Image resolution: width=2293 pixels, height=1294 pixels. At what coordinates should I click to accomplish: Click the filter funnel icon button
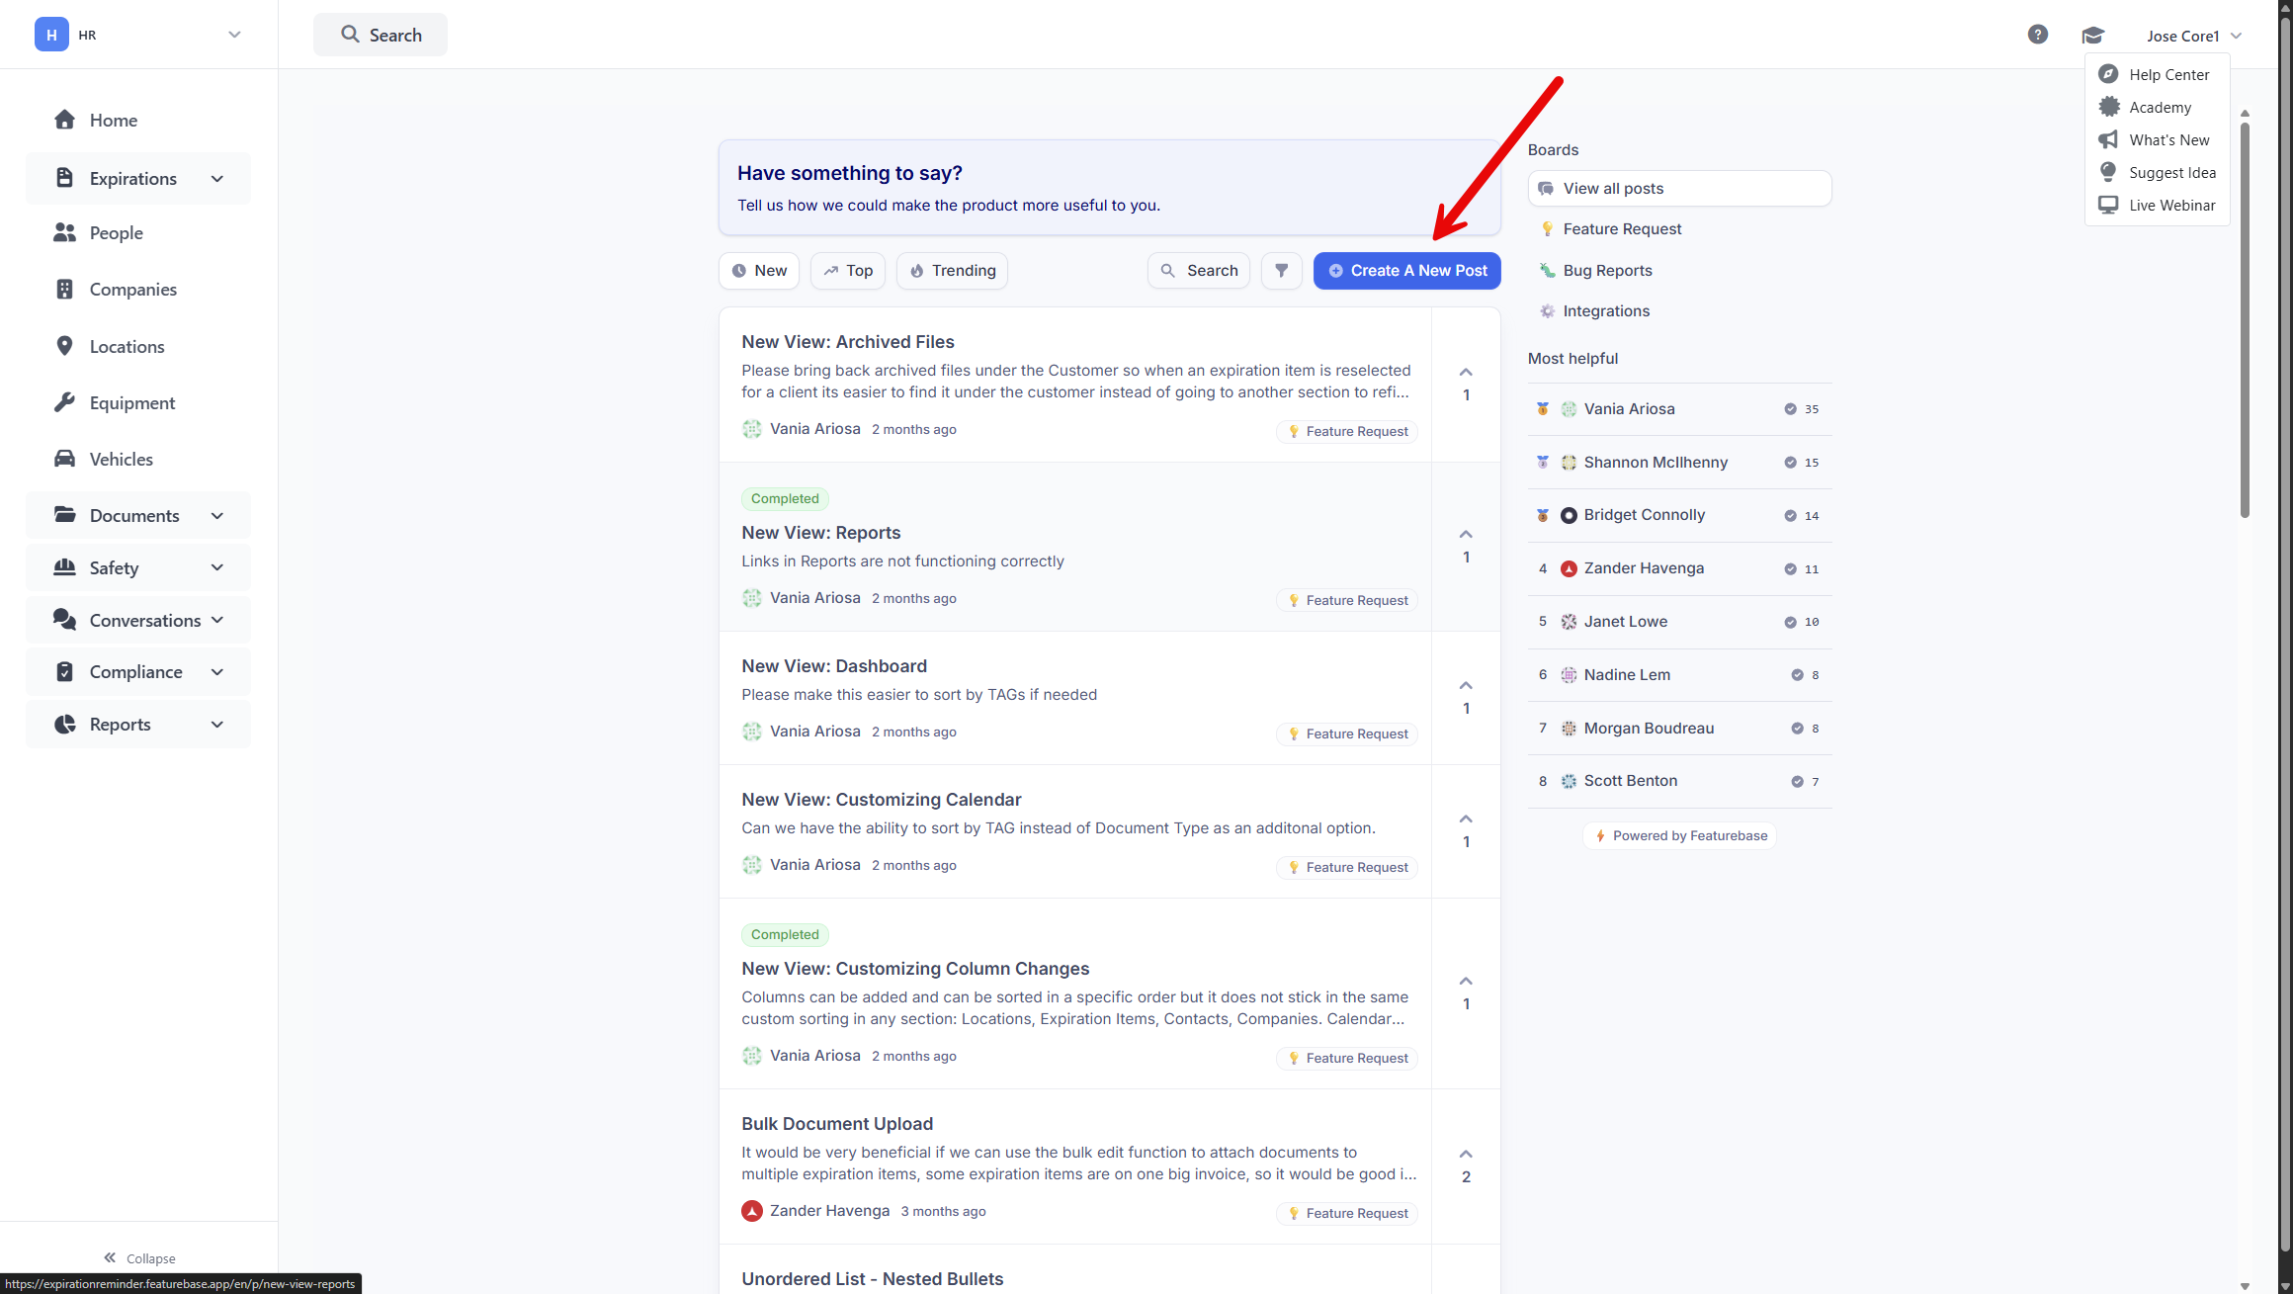(1281, 270)
